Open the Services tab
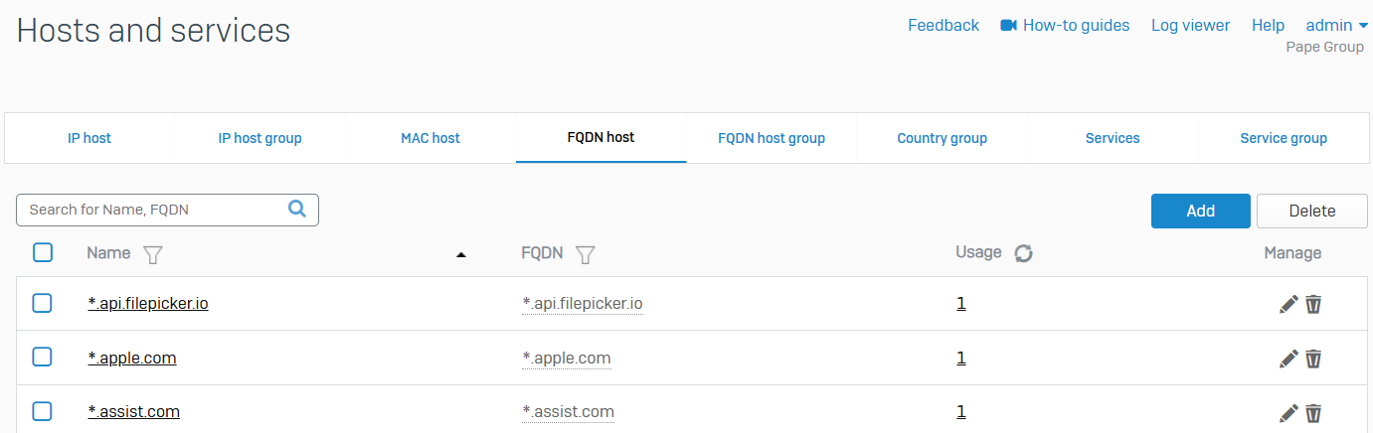 (1113, 138)
